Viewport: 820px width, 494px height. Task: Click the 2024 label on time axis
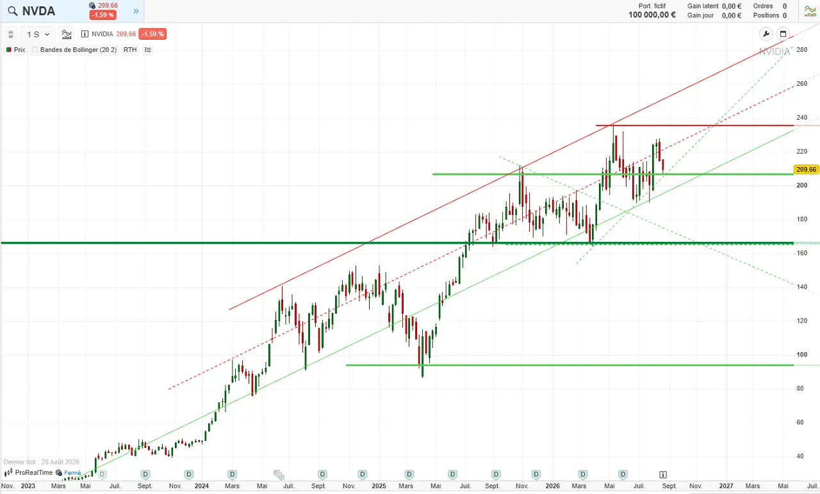click(x=202, y=486)
